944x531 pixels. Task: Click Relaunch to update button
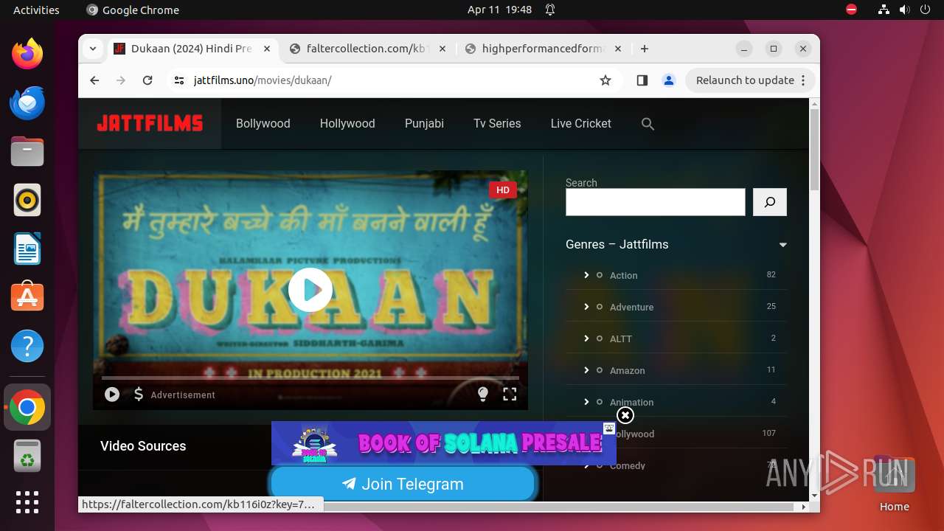751,80
